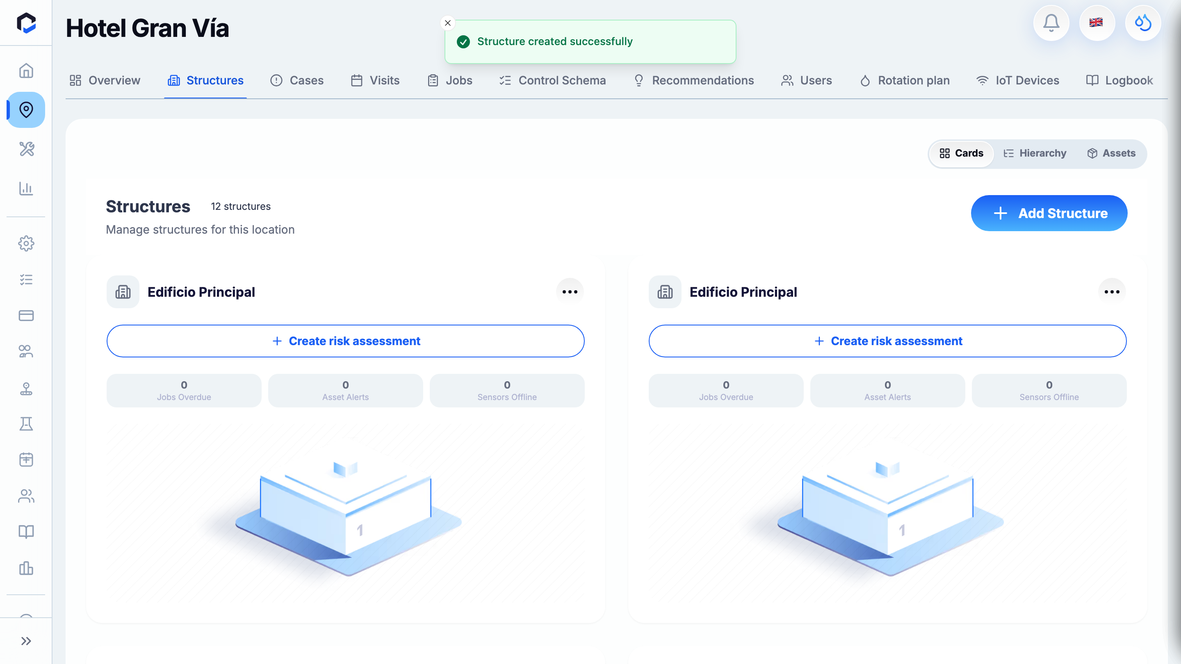Open the Cases tab
Viewport: 1181px width, 664px height.
pos(297,81)
